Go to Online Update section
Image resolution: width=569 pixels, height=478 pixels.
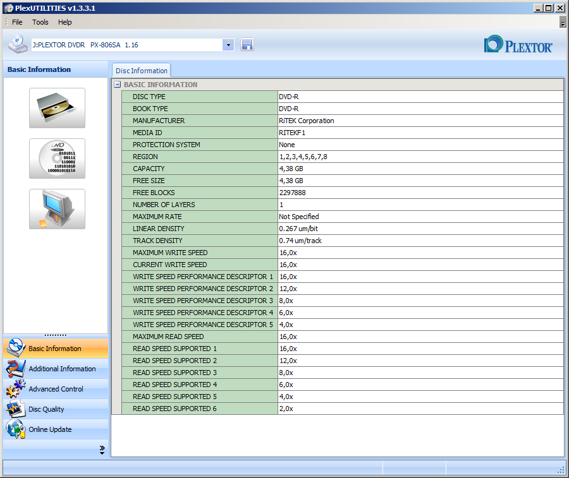56,429
